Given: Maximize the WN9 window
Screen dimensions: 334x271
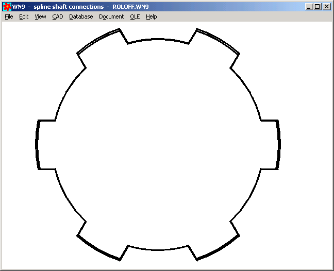Looking at the screenshot, I should (x=317, y=7).
